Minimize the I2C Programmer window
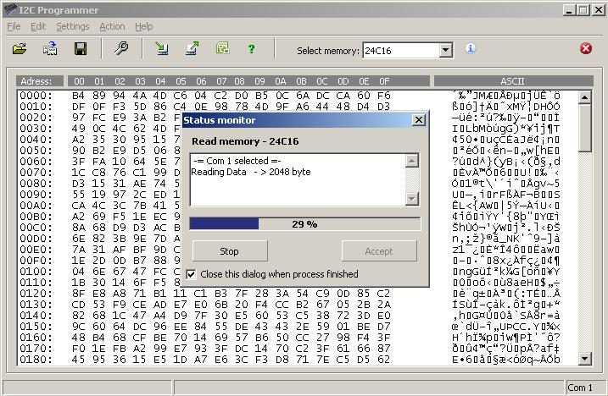The height and width of the screenshot is (396, 608). coord(569,9)
